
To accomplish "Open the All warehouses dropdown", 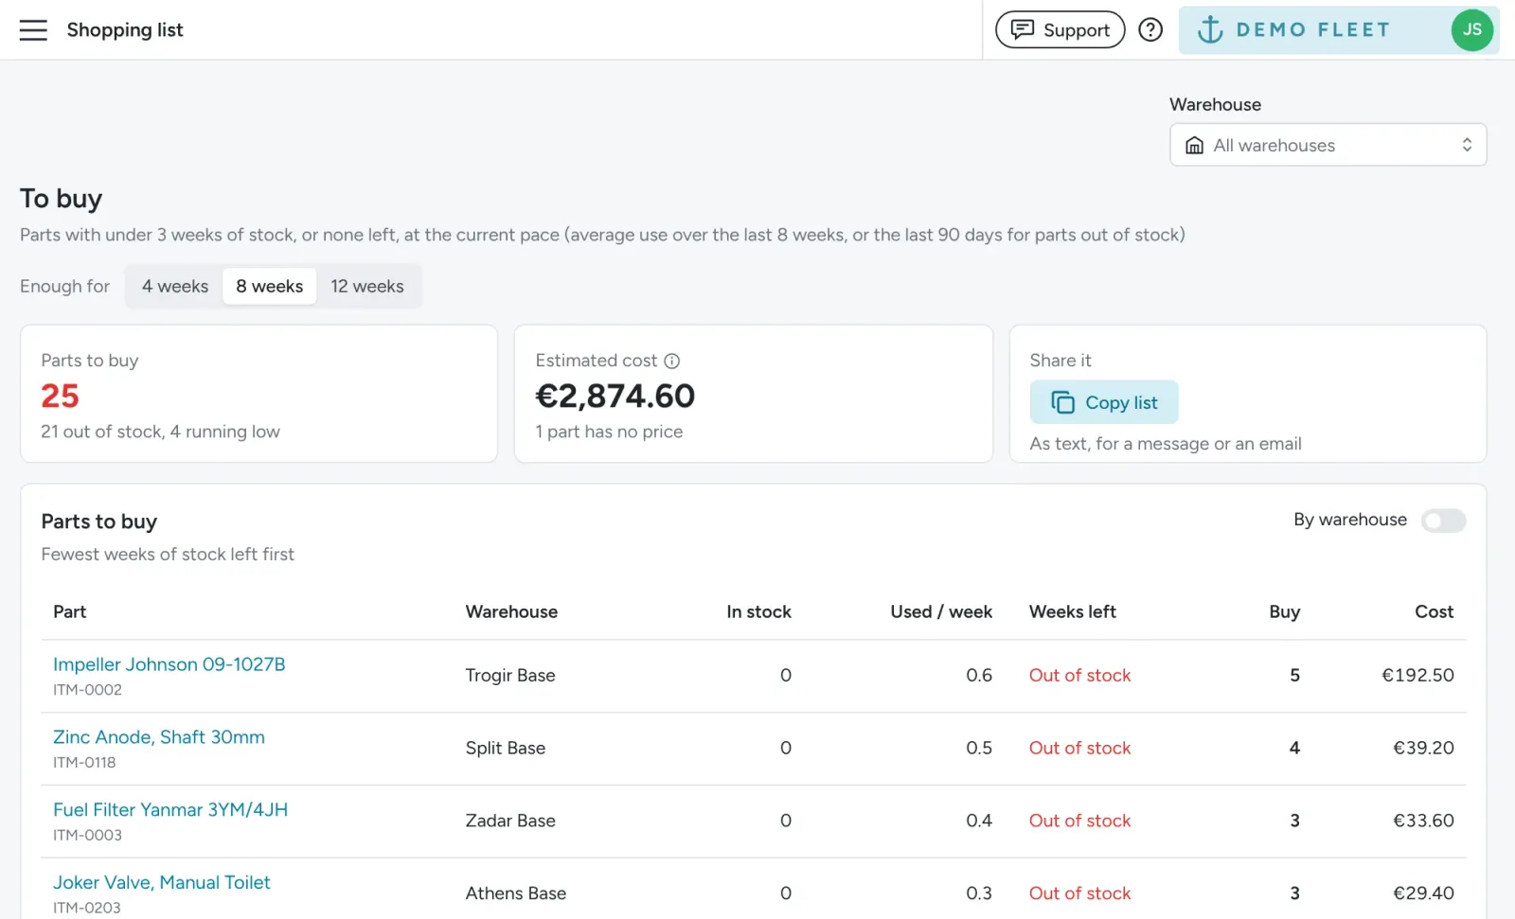I will (x=1328, y=145).
